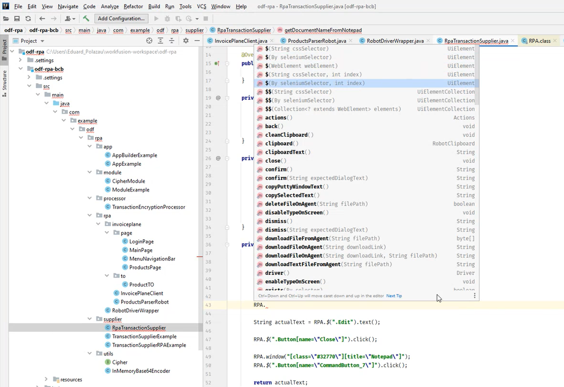Open the VCS menu

201,7
